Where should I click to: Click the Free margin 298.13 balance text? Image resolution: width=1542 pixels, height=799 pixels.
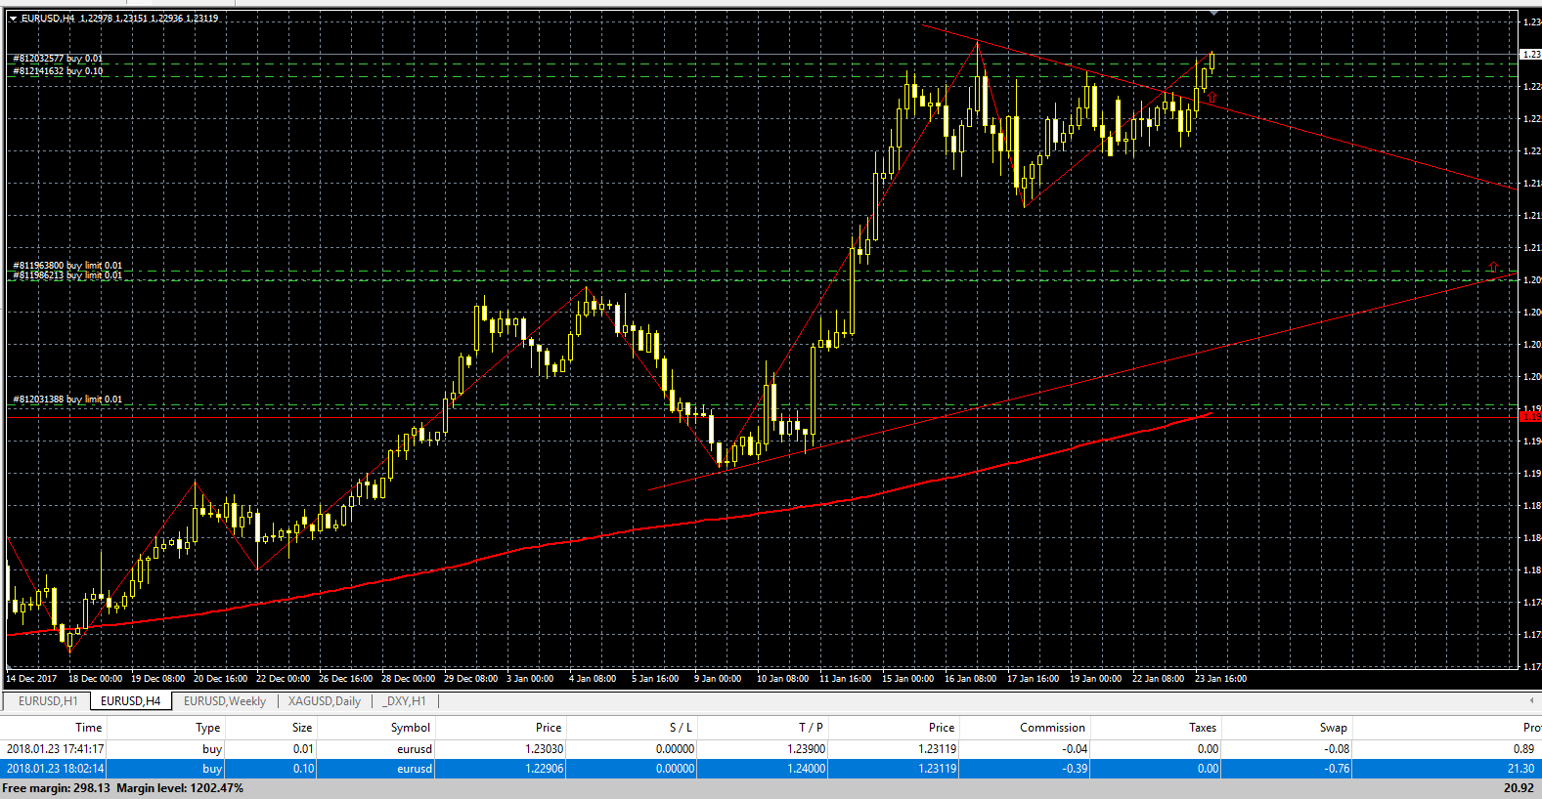coord(56,788)
